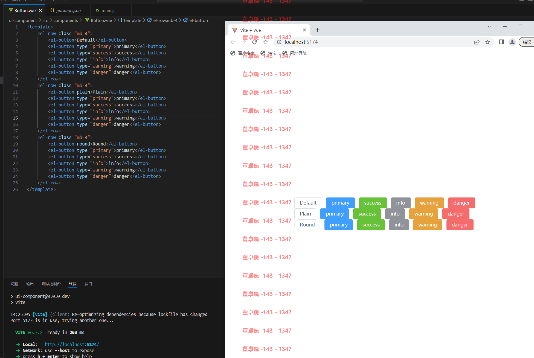
Task: Select the Button.vue editor tab
Action: 25,10
